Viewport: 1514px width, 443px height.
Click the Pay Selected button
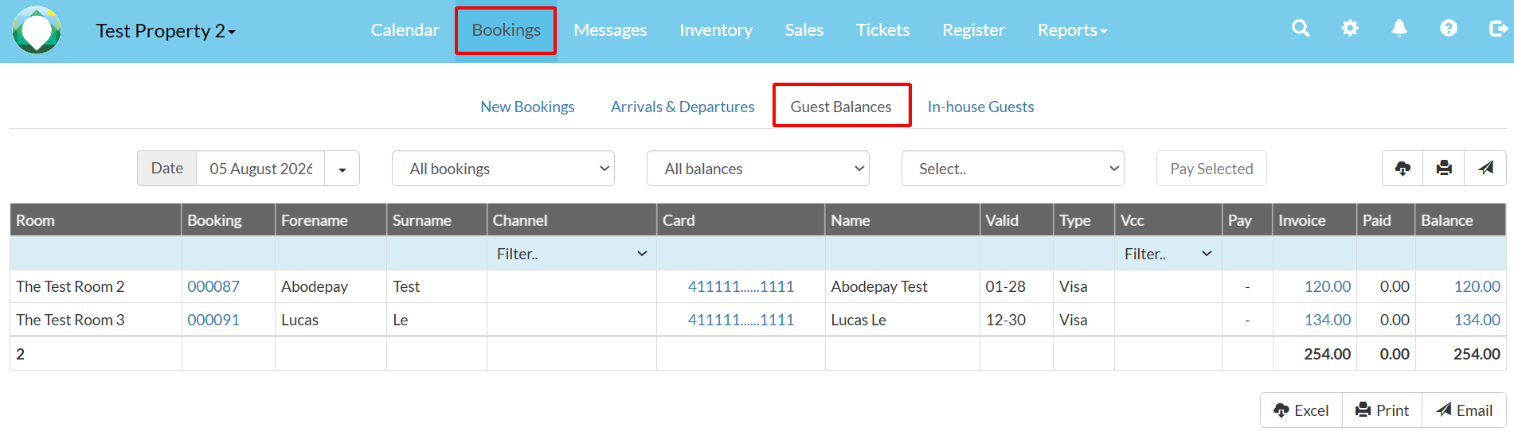click(1211, 169)
